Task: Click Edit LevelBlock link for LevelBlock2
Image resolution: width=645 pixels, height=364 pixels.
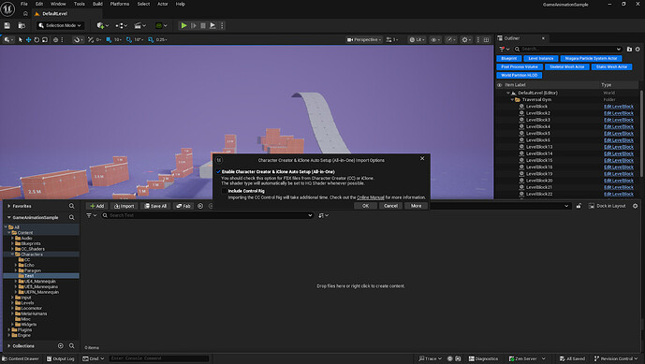Action: (619, 113)
